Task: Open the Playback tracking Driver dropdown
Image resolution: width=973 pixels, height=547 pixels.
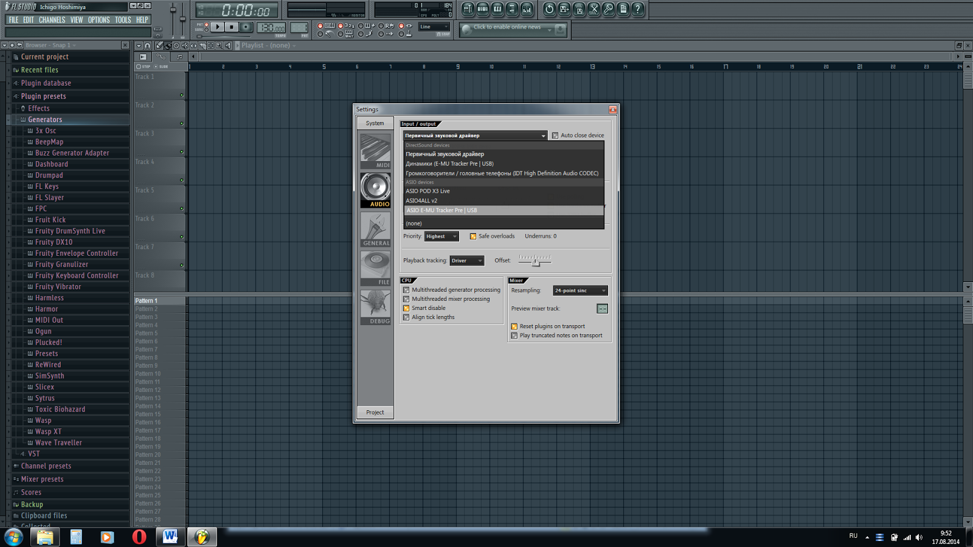Action: pos(467,260)
